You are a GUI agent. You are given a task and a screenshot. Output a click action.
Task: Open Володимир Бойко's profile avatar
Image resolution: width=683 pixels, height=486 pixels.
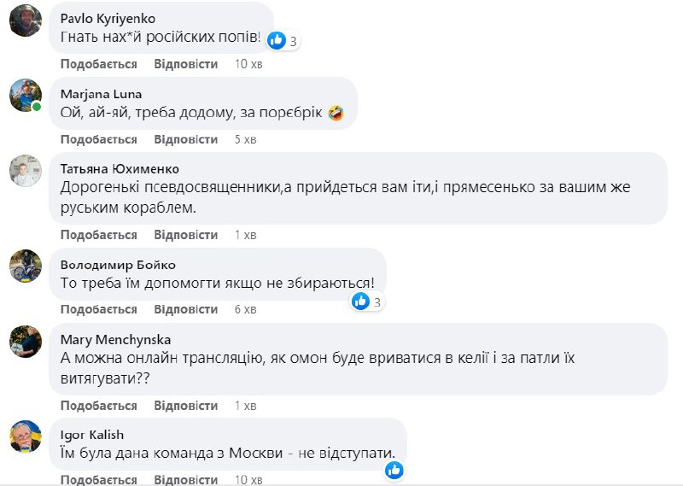(26, 266)
